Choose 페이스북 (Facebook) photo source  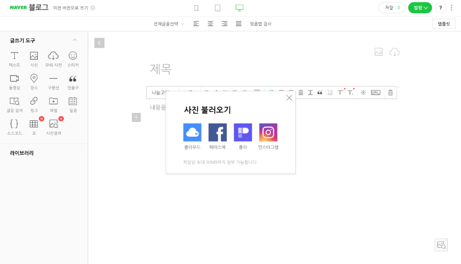218,137
